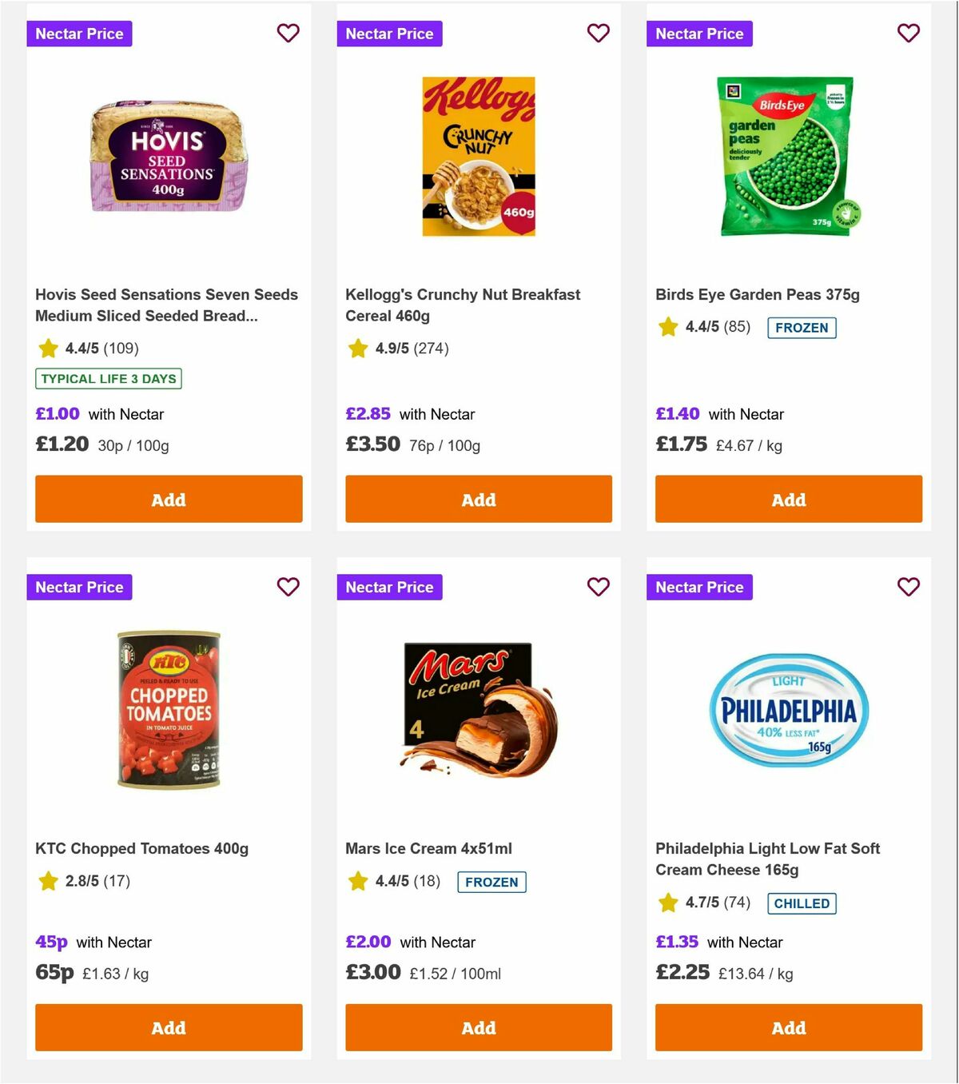Click the Nectar Price badge on Hovis bread
Screen dimensions: 959x1084
[79, 34]
